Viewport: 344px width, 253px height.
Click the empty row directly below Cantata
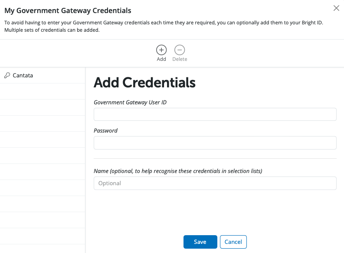pyautogui.click(x=43, y=91)
